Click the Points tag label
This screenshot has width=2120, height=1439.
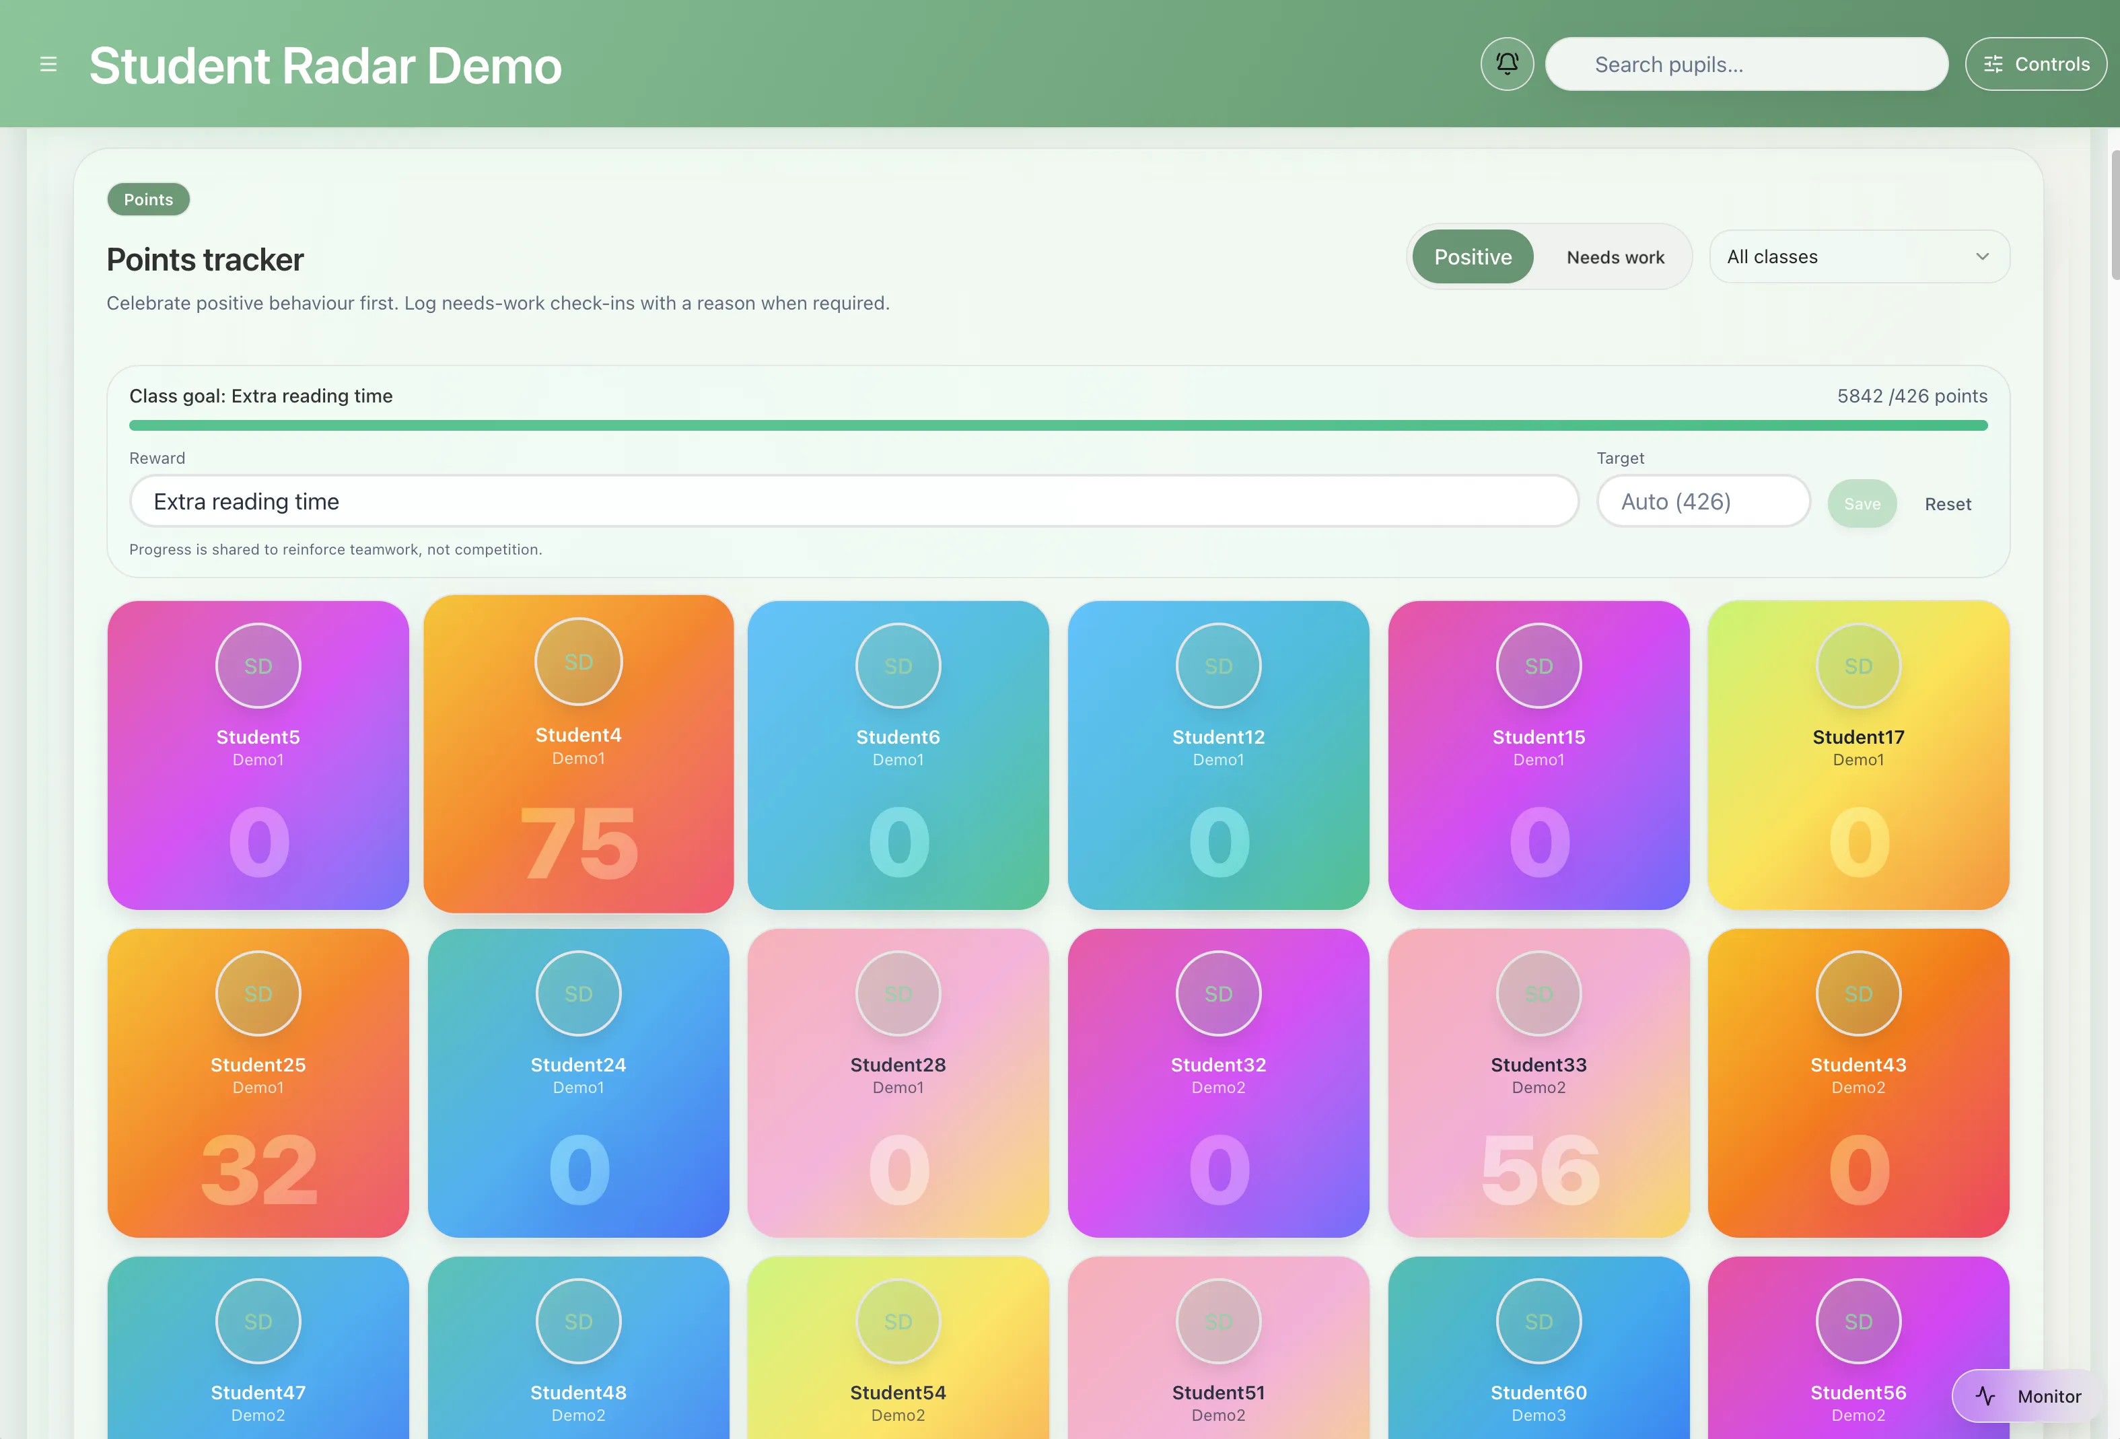pos(149,199)
